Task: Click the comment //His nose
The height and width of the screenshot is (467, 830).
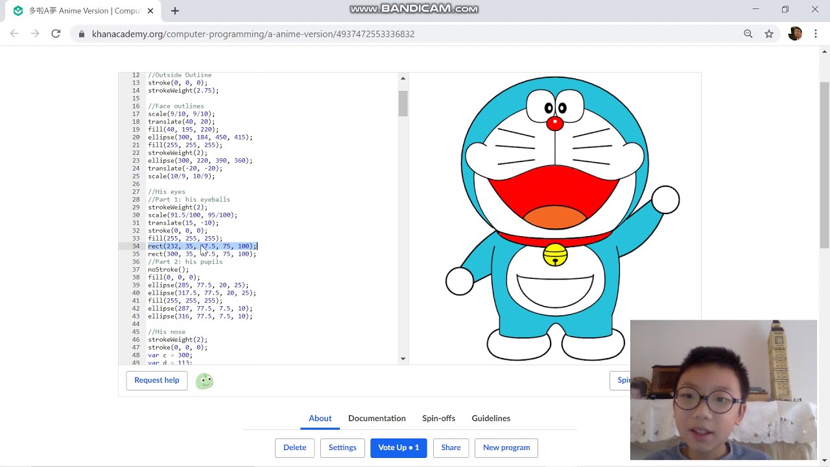Action: pyautogui.click(x=167, y=331)
